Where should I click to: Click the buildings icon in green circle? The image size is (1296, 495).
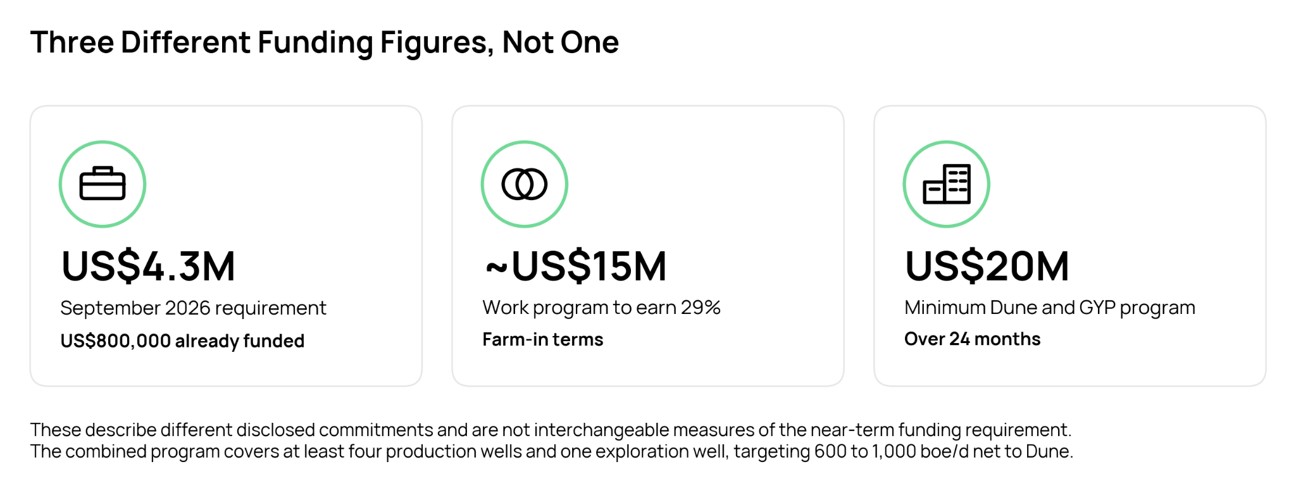(x=947, y=184)
